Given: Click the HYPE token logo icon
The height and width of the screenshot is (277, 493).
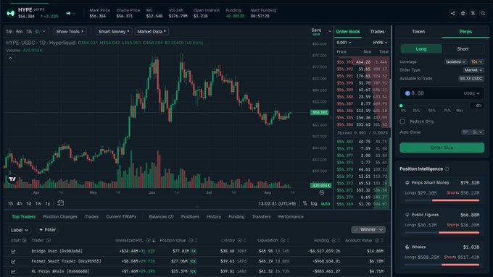Looking at the screenshot, I should click(10, 13).
